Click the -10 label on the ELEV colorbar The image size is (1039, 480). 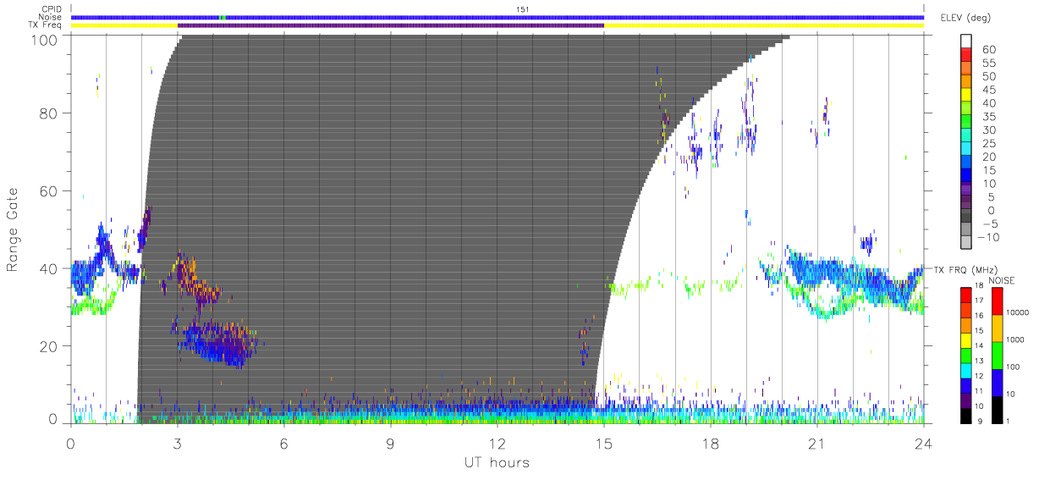[988, 238]
